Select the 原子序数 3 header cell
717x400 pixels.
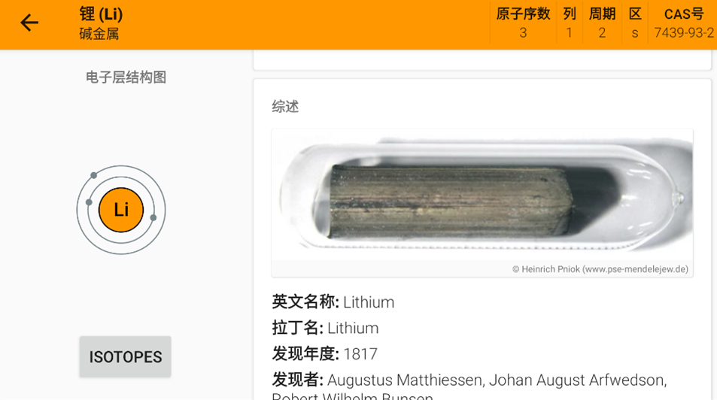523,23
